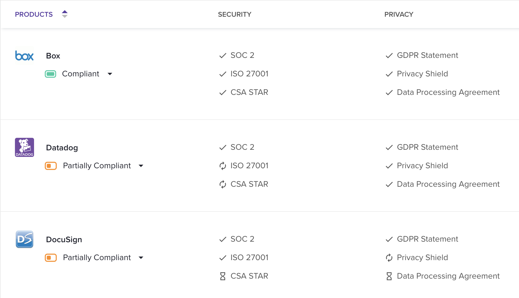Click the checkmark next to Box's SOC 2

(222, 55)
